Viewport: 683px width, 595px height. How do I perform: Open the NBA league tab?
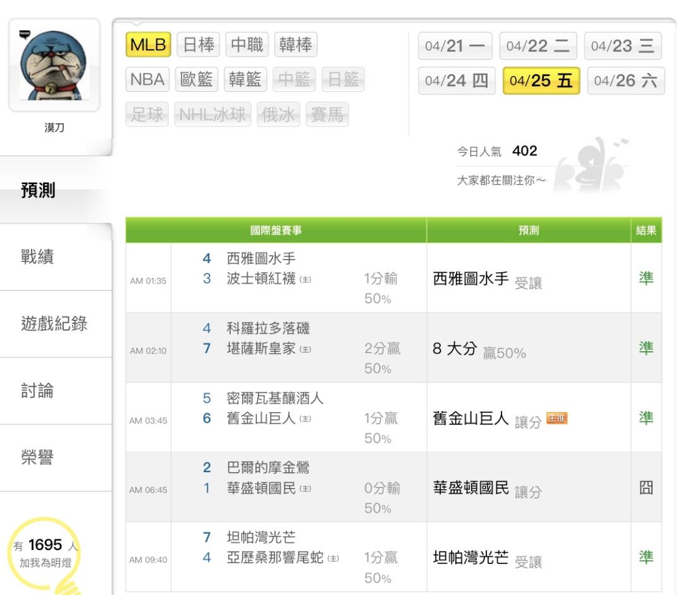pyautogui.click(x=147, y=80)
